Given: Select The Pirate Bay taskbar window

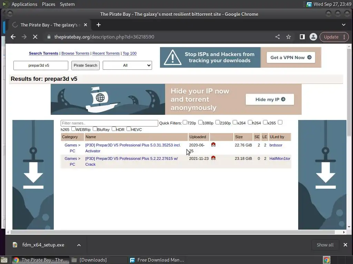Looking at the screenshot, I should pos(41,260).
